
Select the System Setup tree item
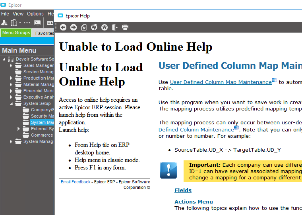click(x=37, y=103)
